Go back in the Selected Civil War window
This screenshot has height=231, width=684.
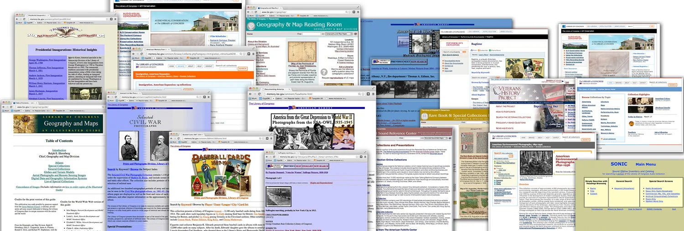[x=108, y=97]
